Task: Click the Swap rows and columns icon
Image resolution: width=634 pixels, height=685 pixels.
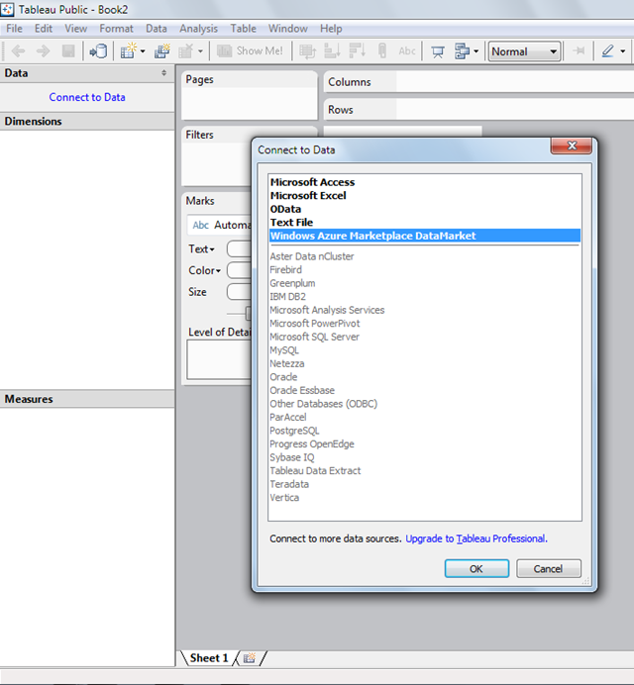Action: pos(307,51)
